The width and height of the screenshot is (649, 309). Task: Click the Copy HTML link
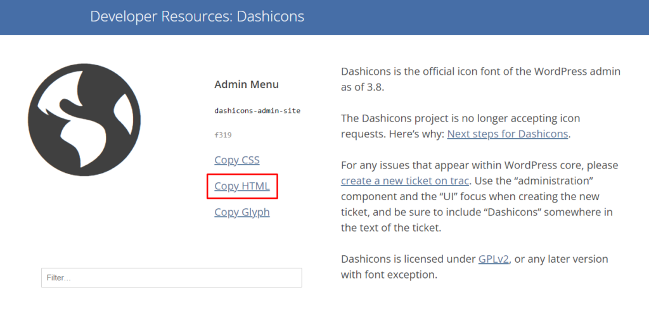click(242, 186)
